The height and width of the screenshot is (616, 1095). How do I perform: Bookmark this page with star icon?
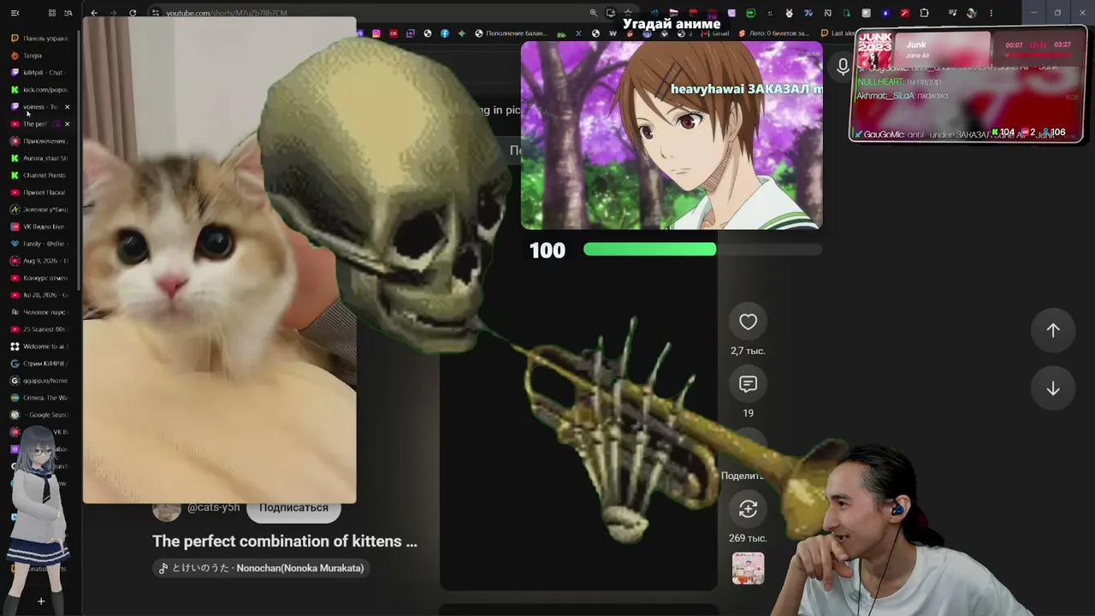pyautogui.click(x=628, y=13)
